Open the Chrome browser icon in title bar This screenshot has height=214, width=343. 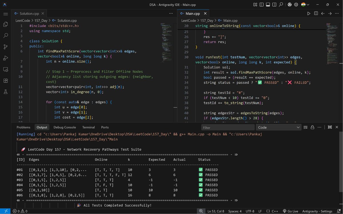(x=290, y=5)
